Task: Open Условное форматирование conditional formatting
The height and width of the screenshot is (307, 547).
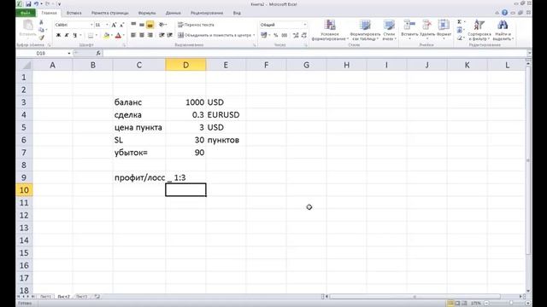Action: [x=330, y=31]
